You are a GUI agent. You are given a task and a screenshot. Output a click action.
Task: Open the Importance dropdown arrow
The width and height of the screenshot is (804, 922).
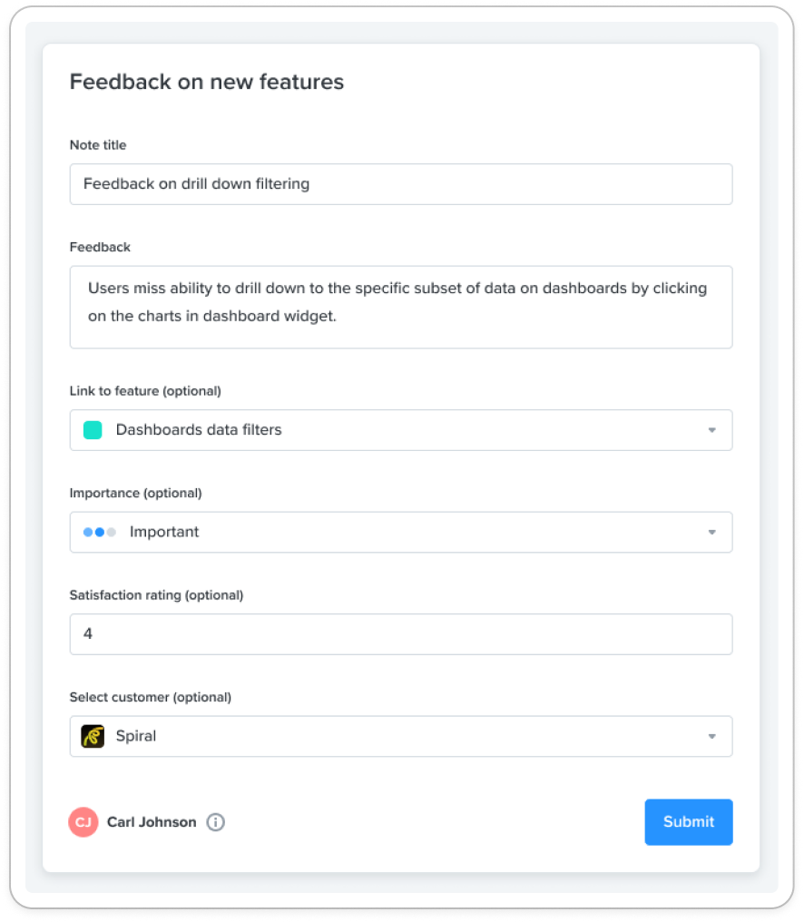712,532
